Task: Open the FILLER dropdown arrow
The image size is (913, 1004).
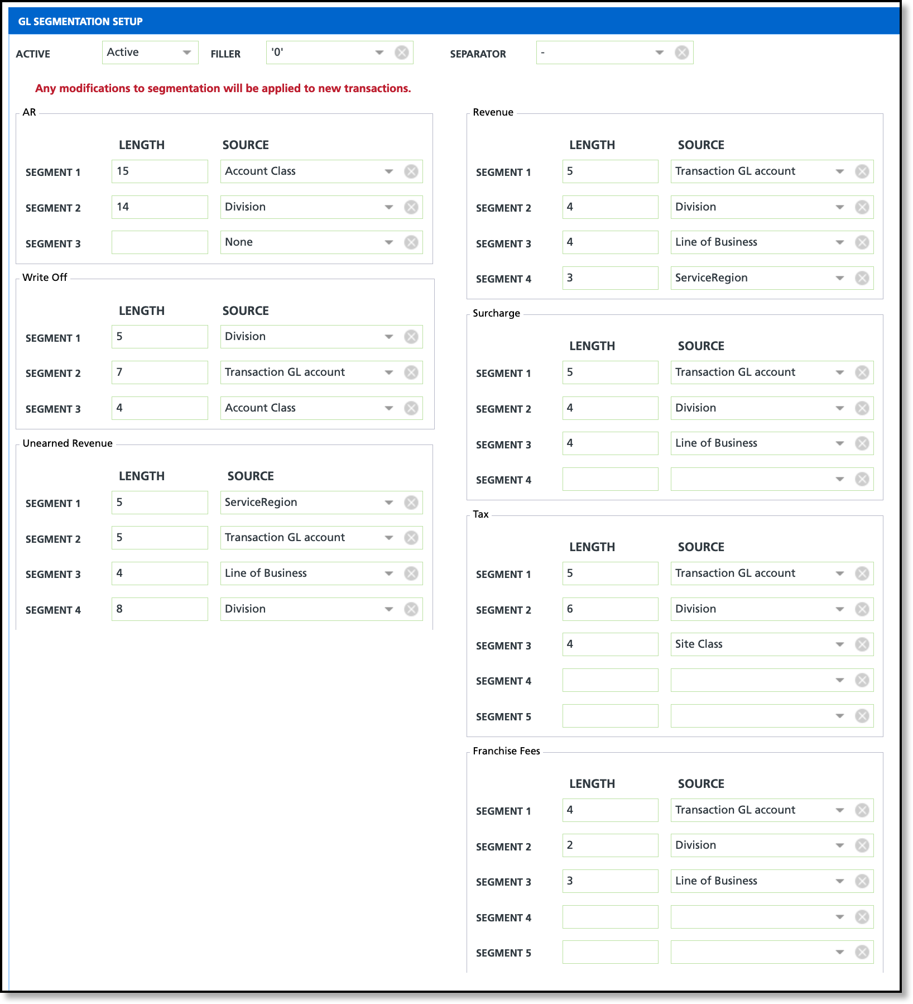Action: coord(379,52)
